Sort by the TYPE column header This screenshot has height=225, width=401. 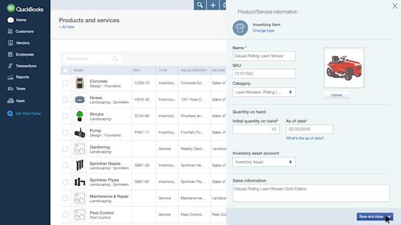click(163, 70)
